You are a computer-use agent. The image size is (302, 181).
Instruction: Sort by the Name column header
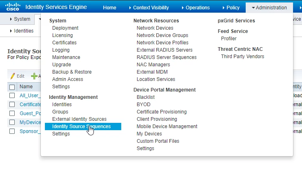coord(26,87)
